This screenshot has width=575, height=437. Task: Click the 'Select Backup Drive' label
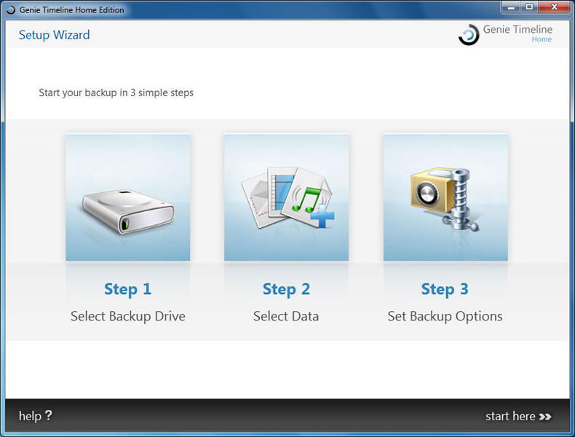click(128, 316)
